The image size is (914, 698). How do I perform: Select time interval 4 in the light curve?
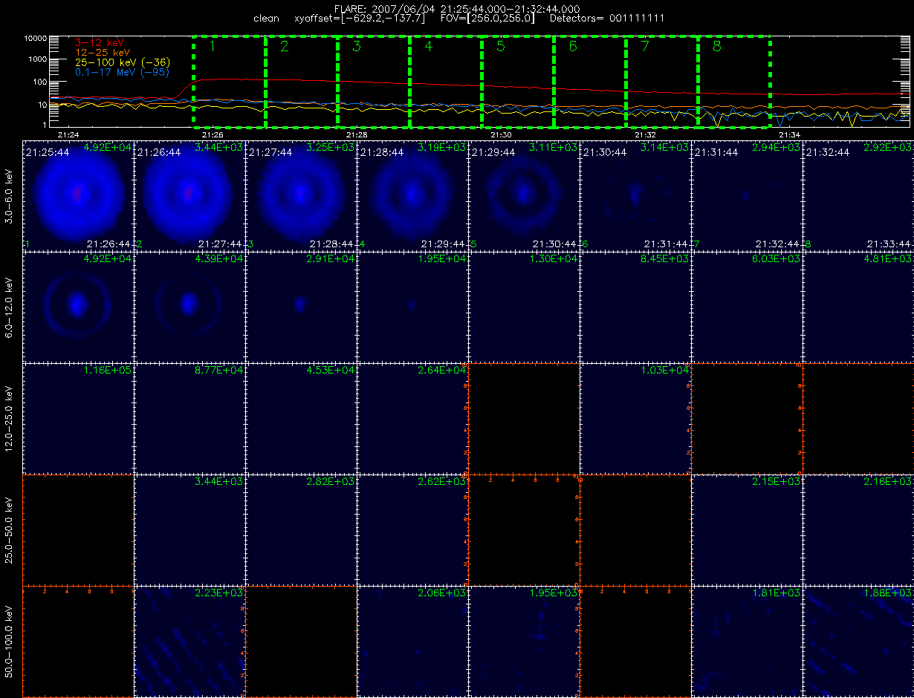click(446, 81)
